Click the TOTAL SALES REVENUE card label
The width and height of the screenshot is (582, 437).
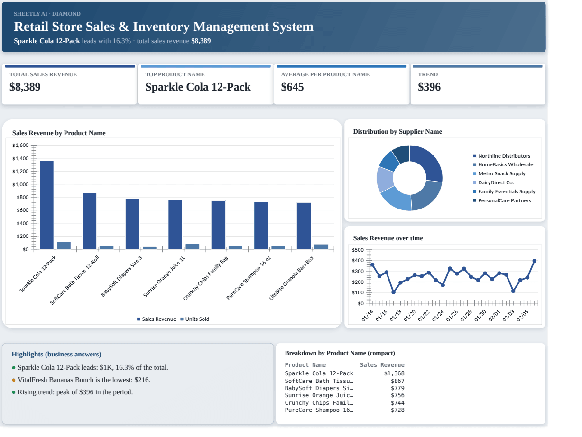(x=43, y=74)
